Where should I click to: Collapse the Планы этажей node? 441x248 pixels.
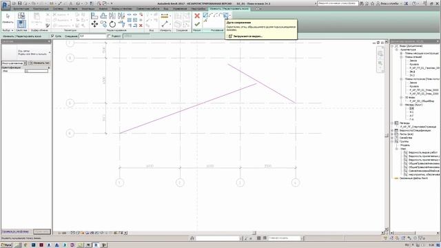point(401,56)
